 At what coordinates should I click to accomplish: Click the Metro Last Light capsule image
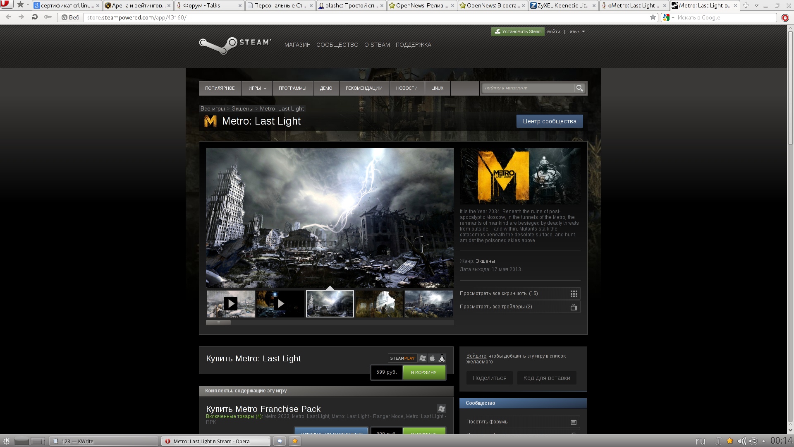pyautogui.click(x=520, y=176)
